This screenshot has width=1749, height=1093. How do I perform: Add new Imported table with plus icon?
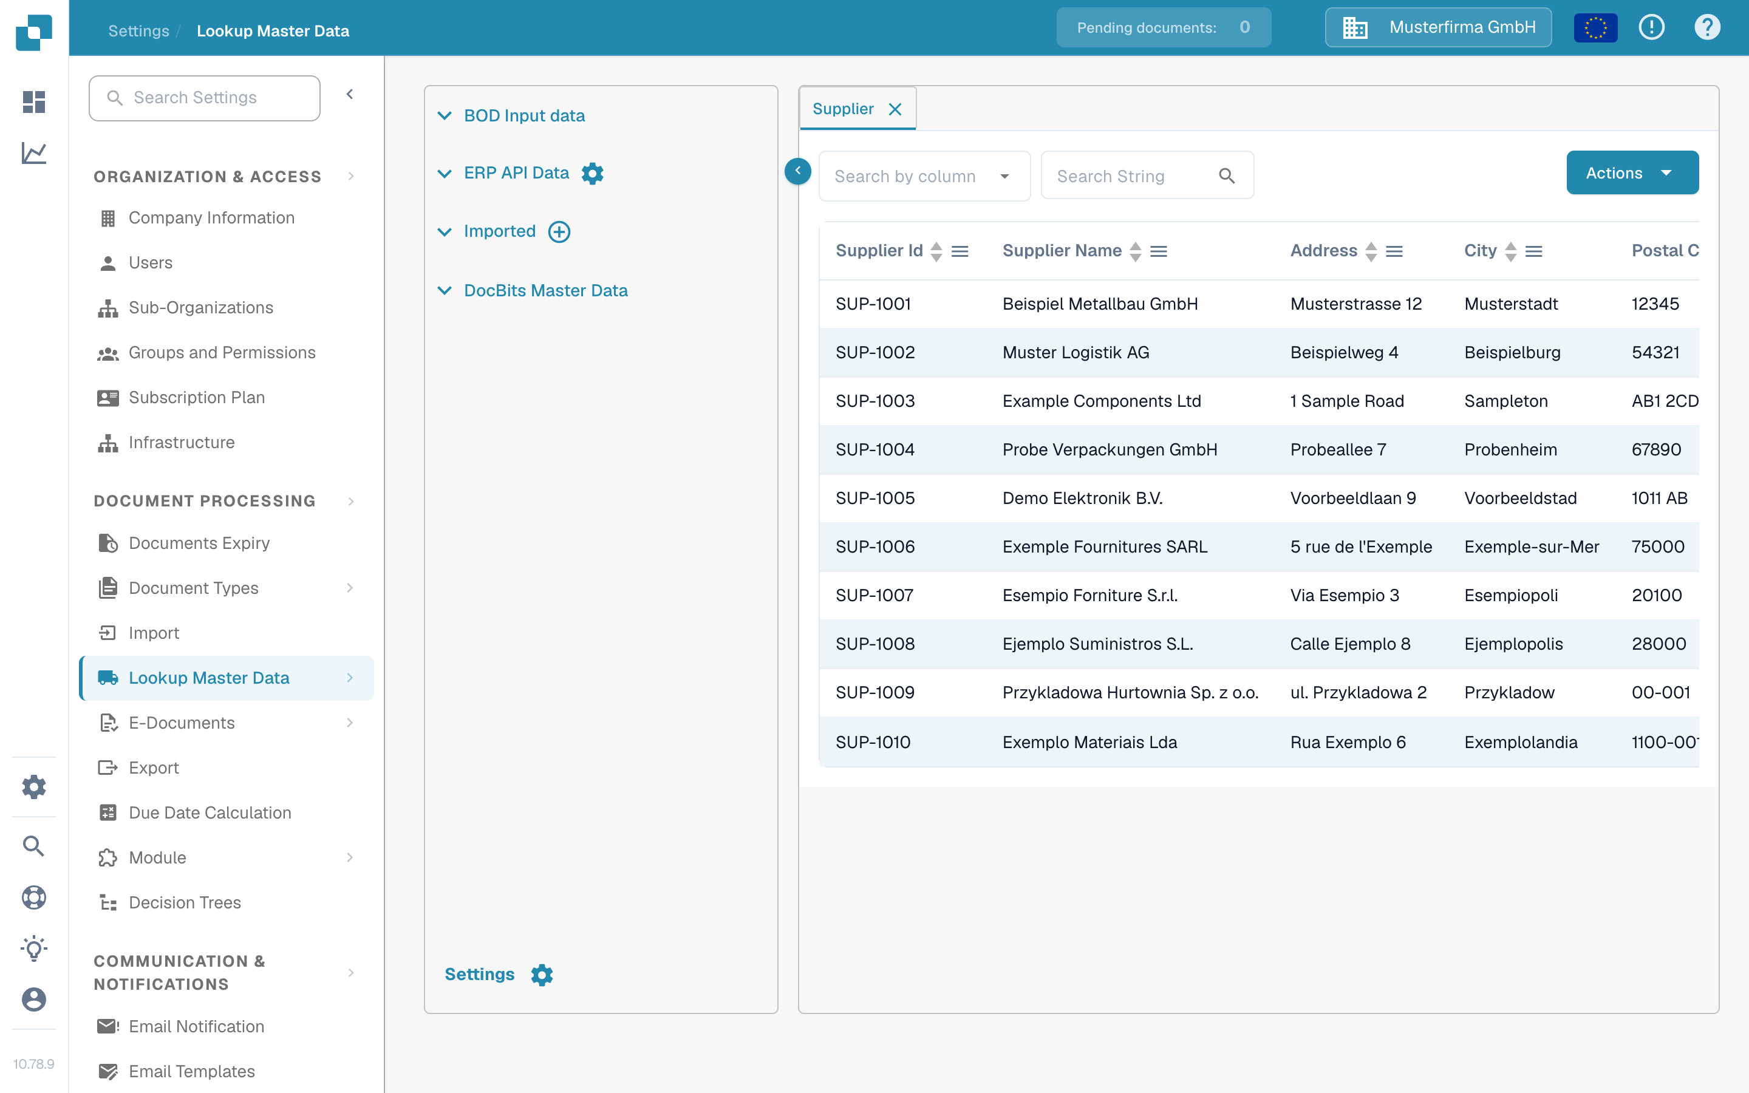[x=559, y=231]
